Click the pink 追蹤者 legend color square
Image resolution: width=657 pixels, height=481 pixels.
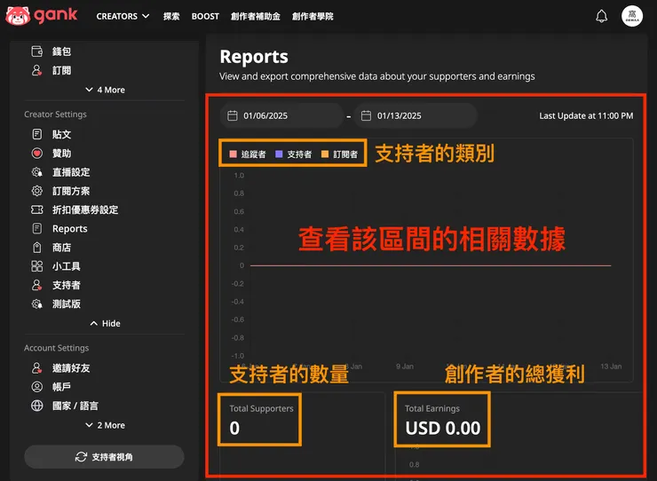pyautogui.click(x=233, y=154)
